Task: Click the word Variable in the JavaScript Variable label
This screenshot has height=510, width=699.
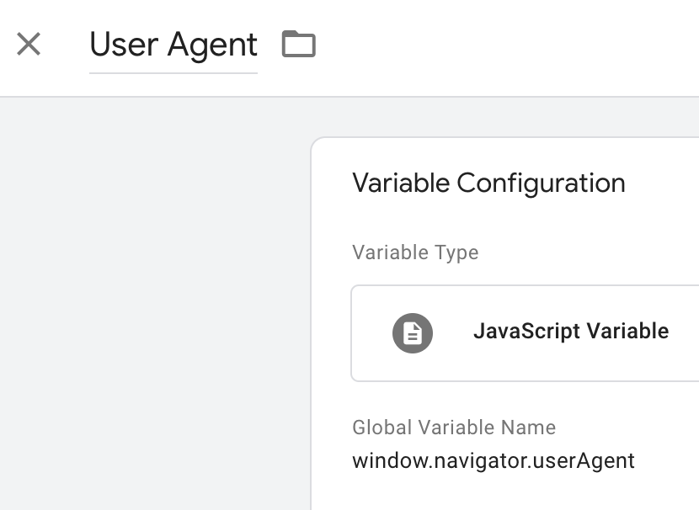Action: (627, 331)
